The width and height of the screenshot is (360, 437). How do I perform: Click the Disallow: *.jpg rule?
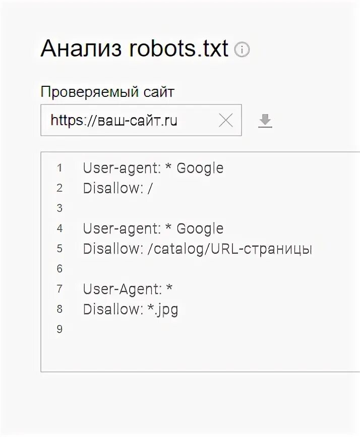pos(130,309)
